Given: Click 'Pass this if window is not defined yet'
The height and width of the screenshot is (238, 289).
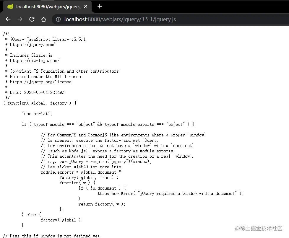Looking at the screenshot, I should pos(51,236).
